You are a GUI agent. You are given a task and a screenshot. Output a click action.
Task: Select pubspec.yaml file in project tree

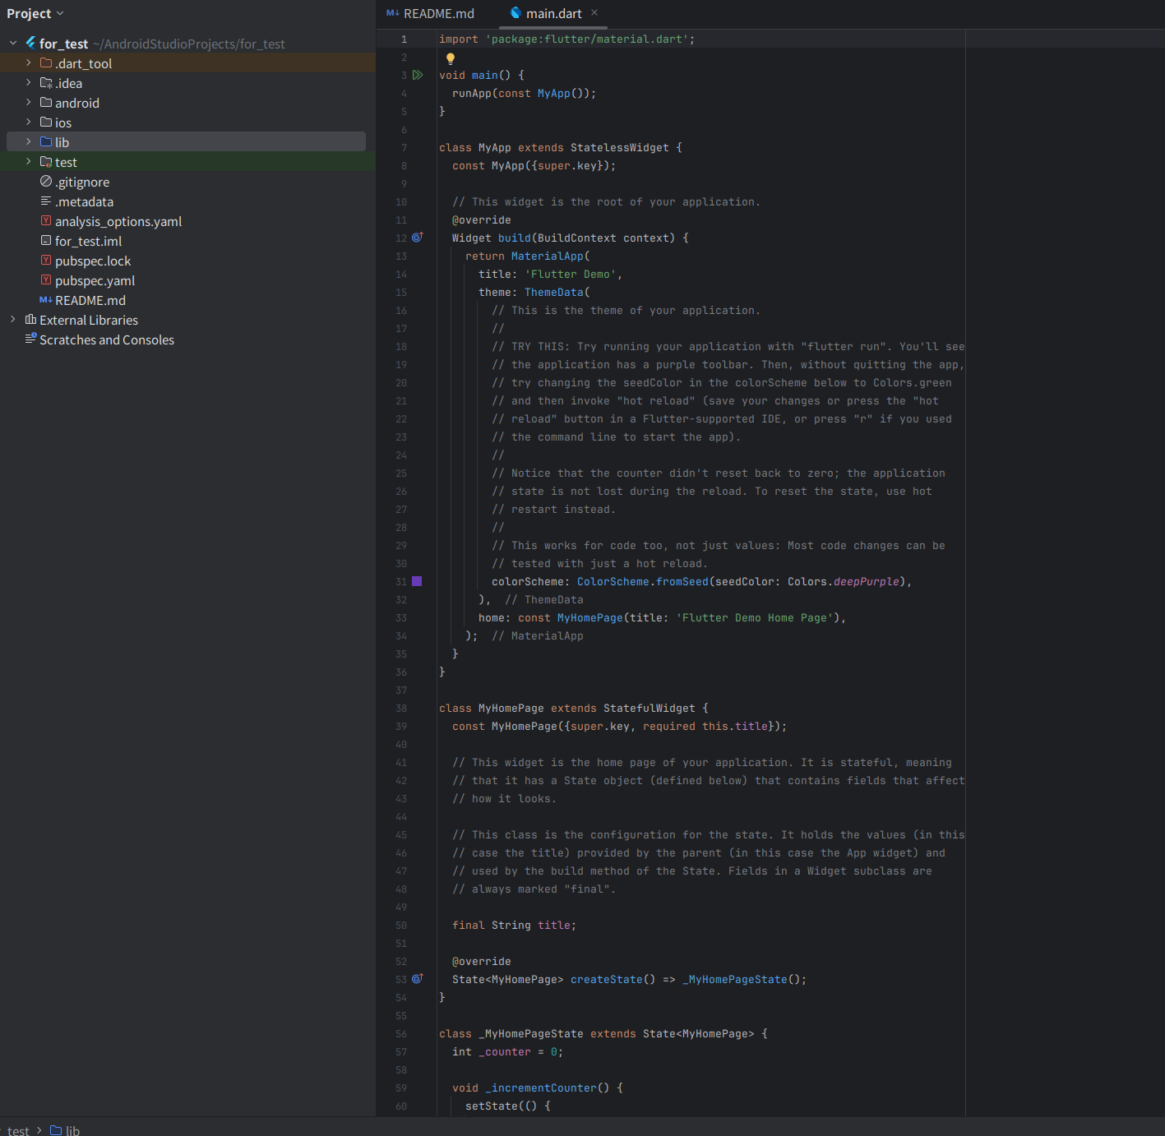pos(95,280)
